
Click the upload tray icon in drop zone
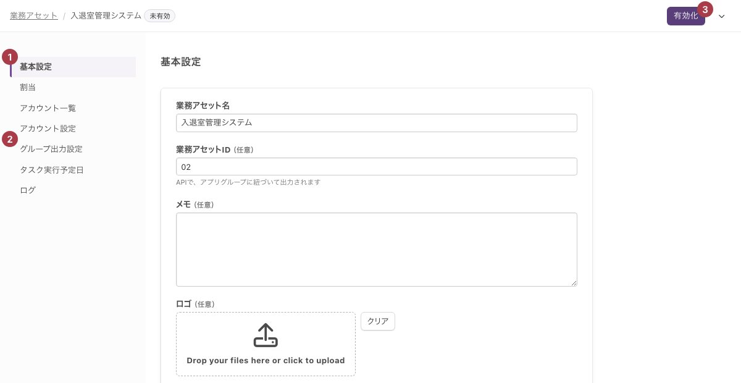coord(266,335)
